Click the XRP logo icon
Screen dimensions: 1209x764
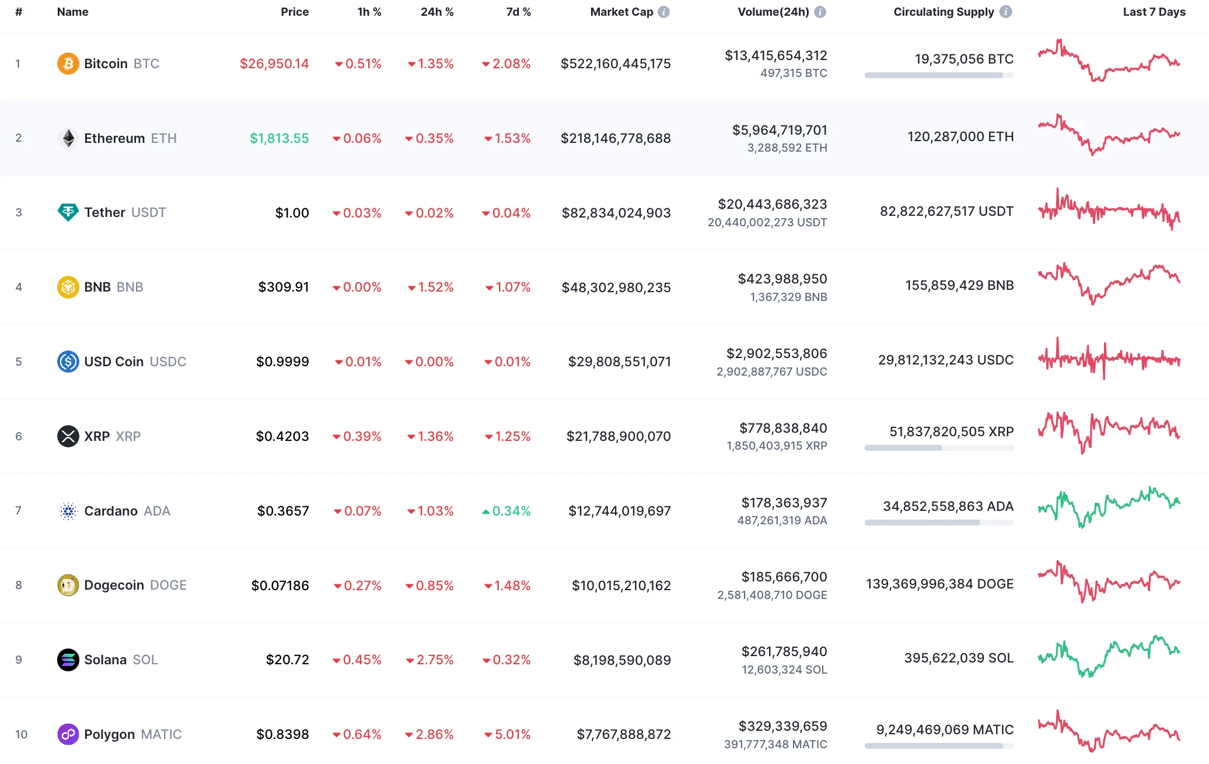coord(68,436)
